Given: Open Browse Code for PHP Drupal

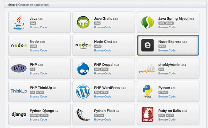Looking at the screenshot, I should click(103, 73).
